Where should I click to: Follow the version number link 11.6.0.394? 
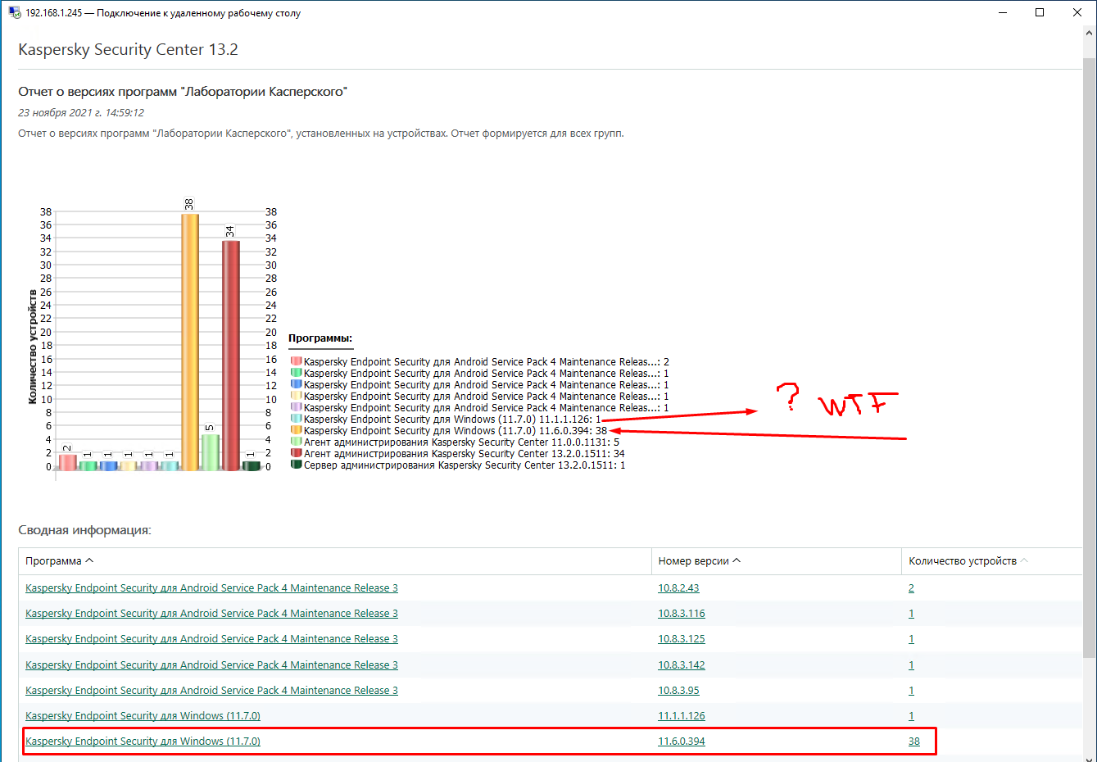coord(682,742)
